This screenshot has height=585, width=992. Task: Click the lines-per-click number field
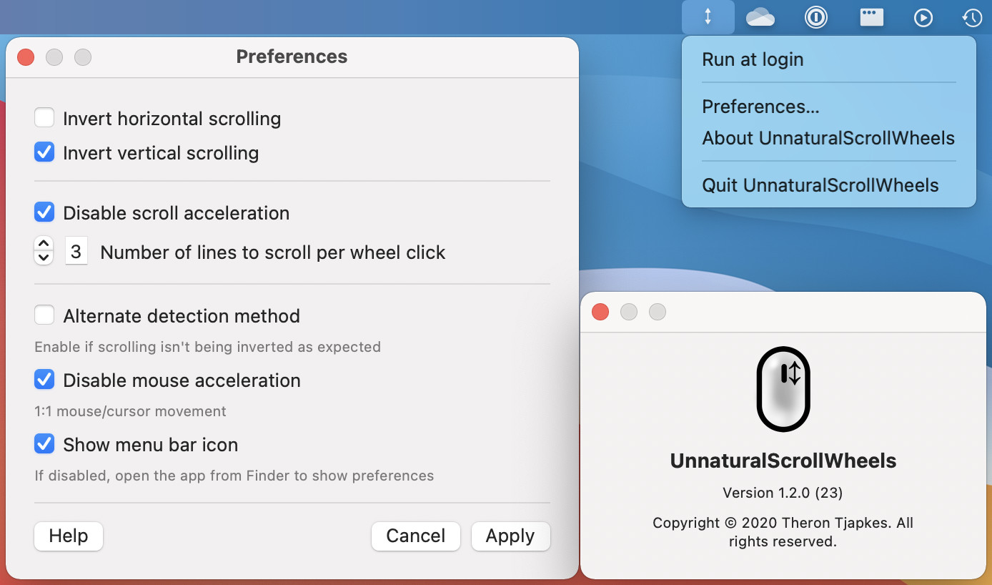[x=76, y=252]
